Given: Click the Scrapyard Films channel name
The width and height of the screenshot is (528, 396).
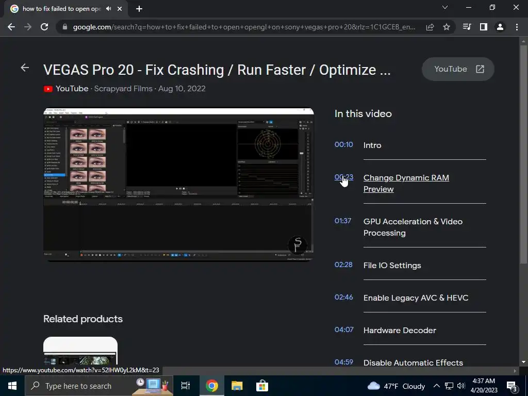Looking at the screenshot, I should coord(123,89).
